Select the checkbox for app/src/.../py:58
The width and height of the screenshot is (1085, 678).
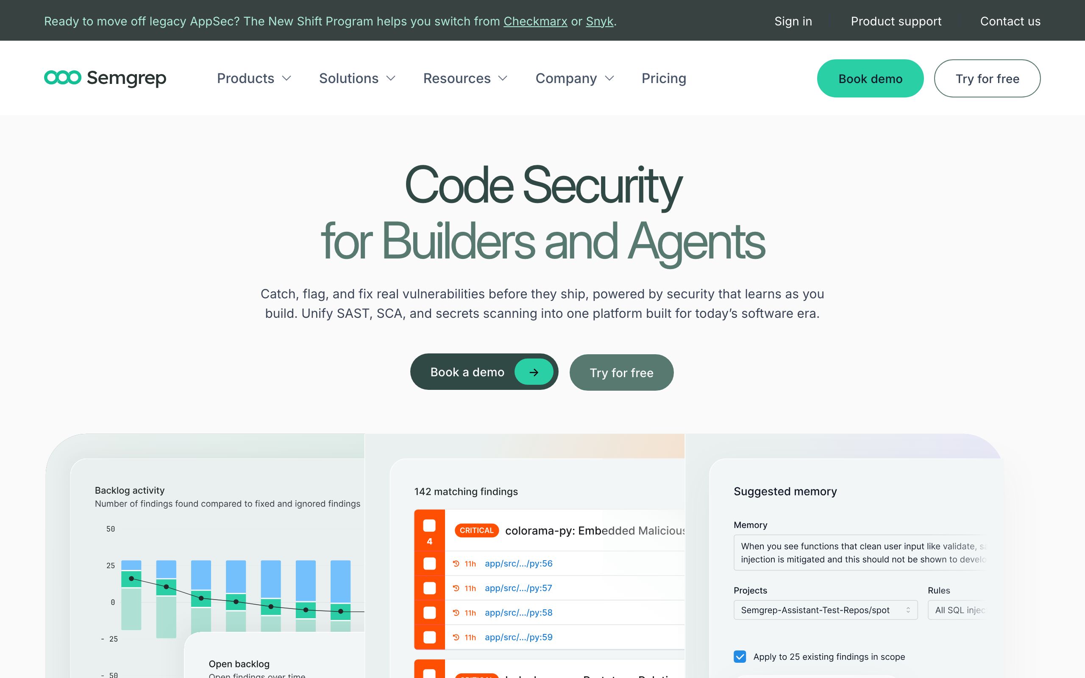429,613
